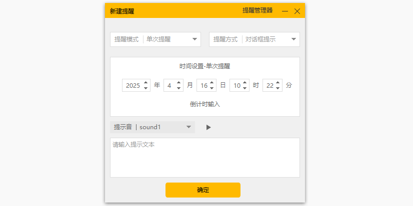413x206 pixels.
Task: Increase the year value with up arrow
Action: [x=145, y=83]
